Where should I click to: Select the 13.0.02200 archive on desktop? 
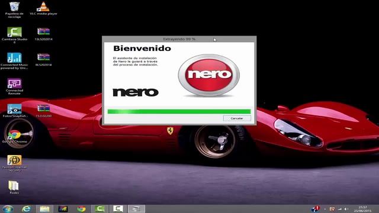(43, 111)
